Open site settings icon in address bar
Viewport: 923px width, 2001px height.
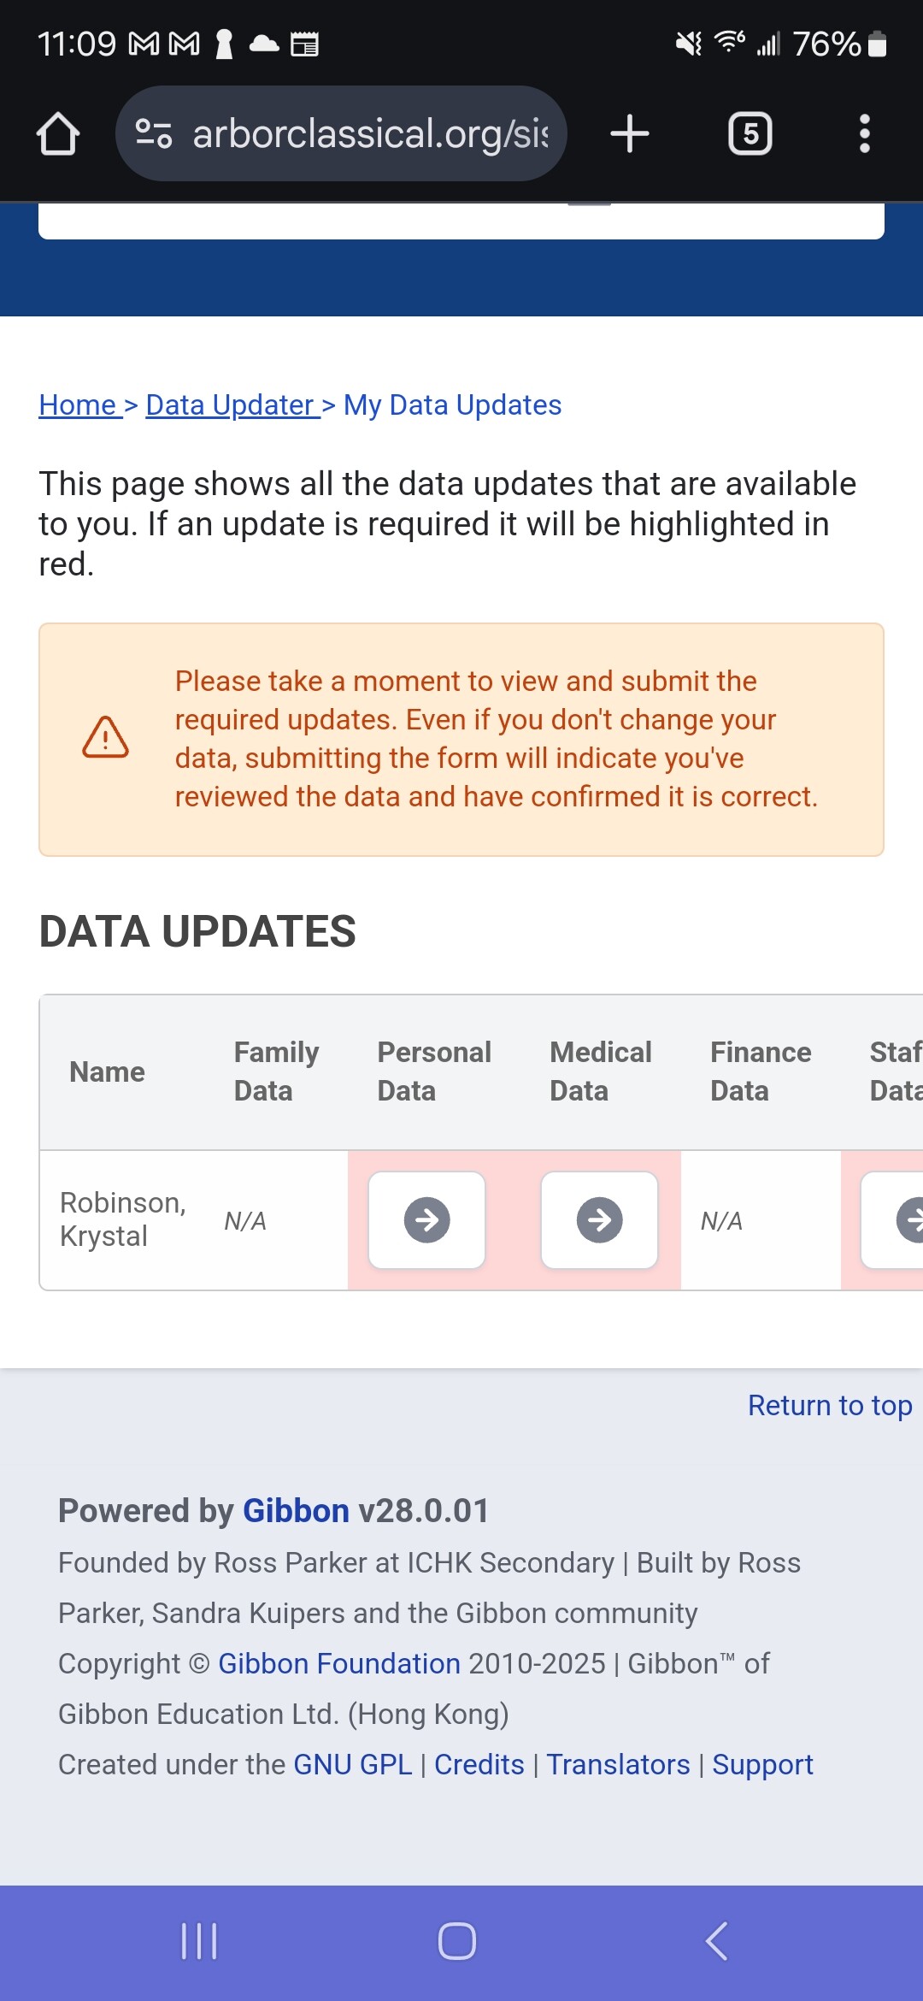click(154, 133)
